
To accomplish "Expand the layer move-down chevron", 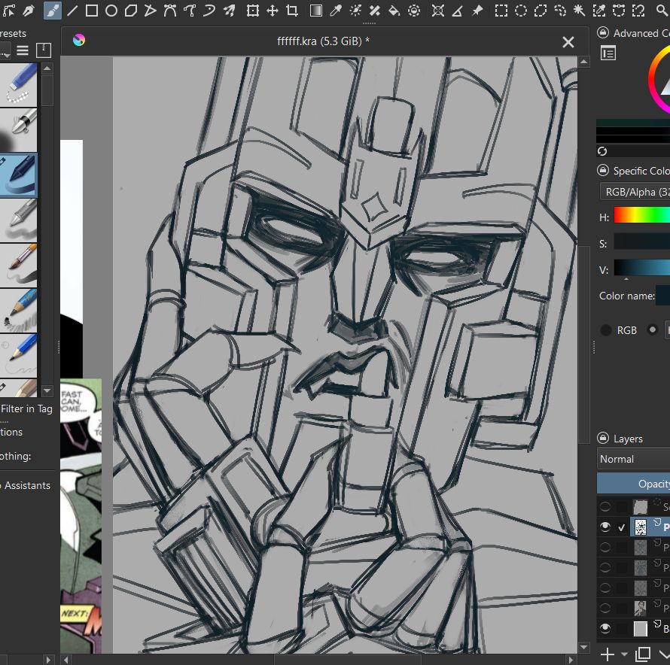I will coord(665,654).
